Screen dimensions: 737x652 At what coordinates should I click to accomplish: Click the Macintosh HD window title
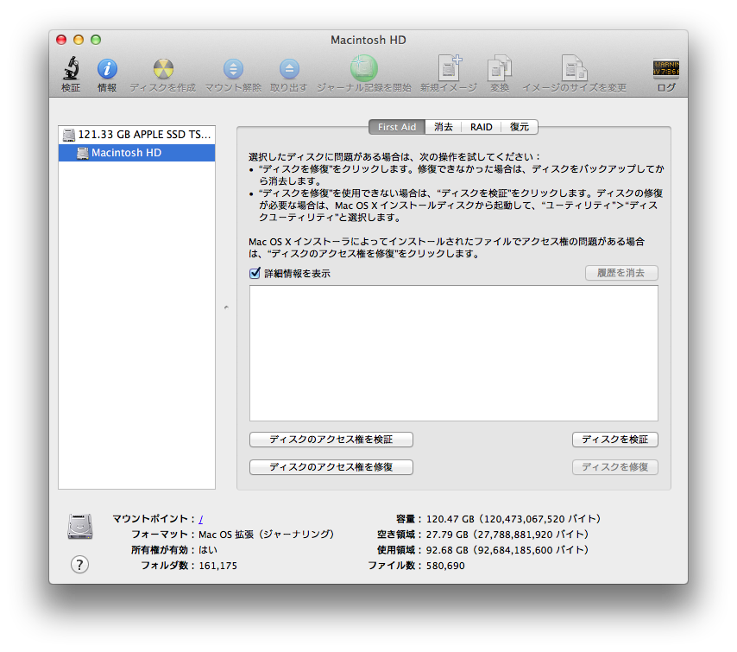point(368,40)
